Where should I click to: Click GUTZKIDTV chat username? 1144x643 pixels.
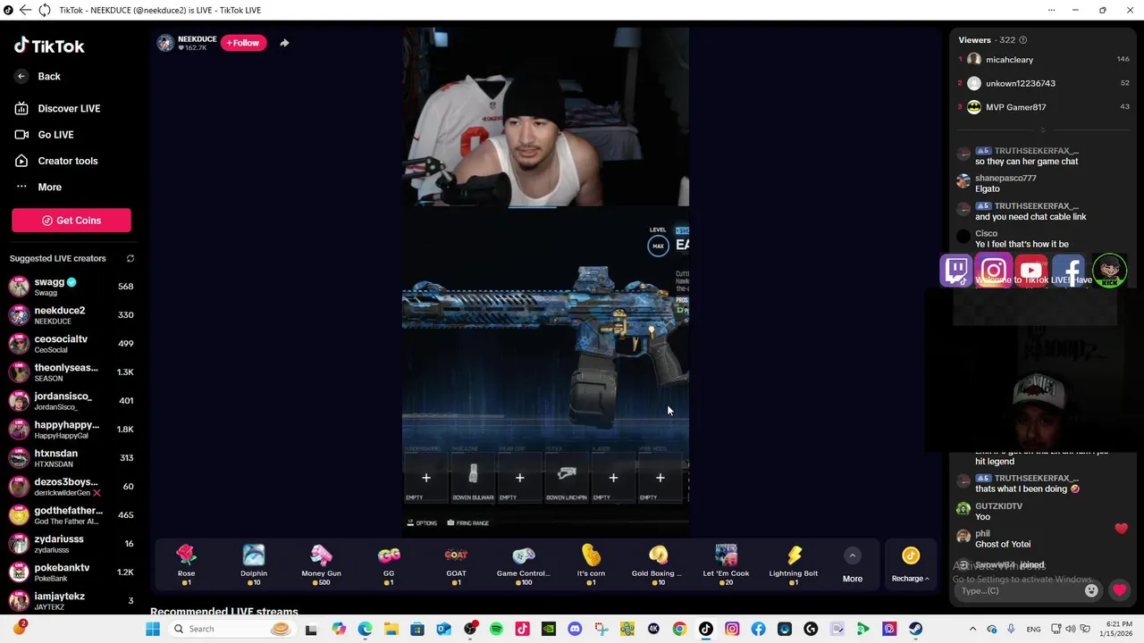(998, 506)
